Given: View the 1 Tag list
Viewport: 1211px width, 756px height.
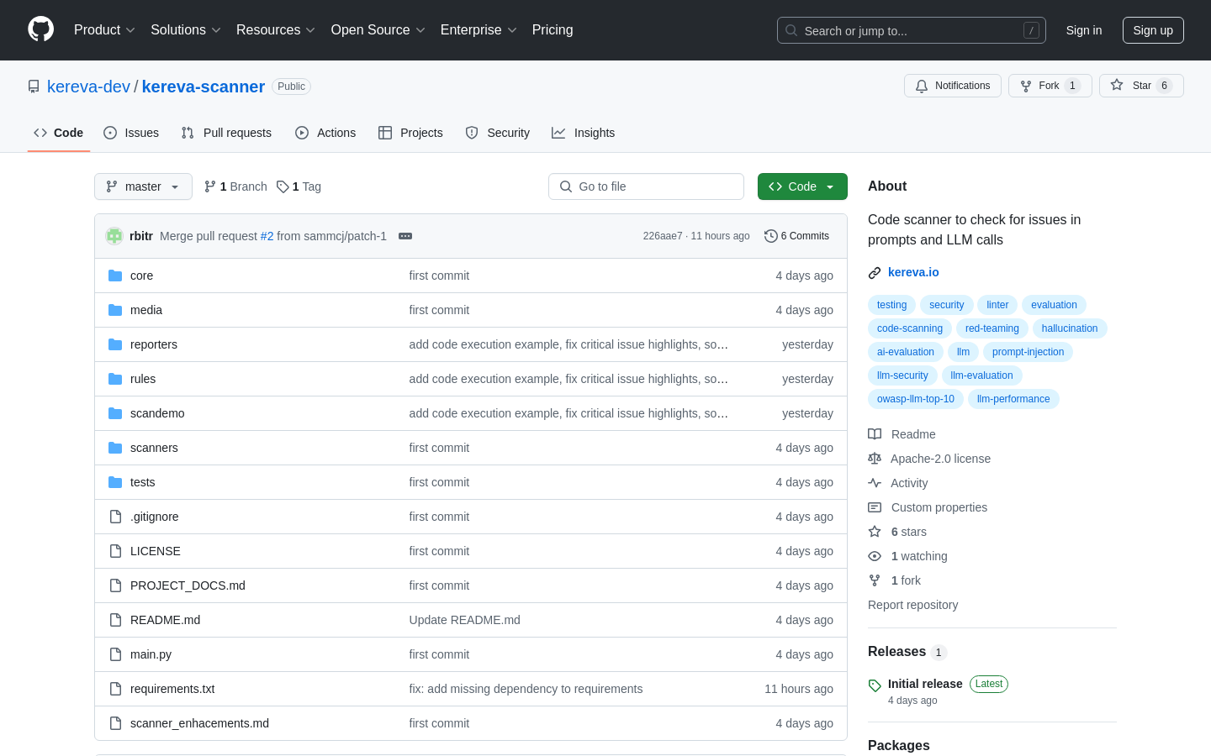Looking at the screenshot, I should (299, 186).
